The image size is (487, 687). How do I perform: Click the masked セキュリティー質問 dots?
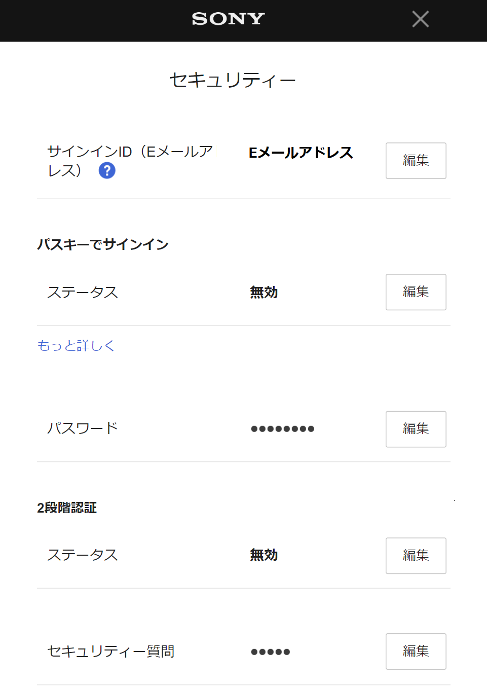coord(270,652)
